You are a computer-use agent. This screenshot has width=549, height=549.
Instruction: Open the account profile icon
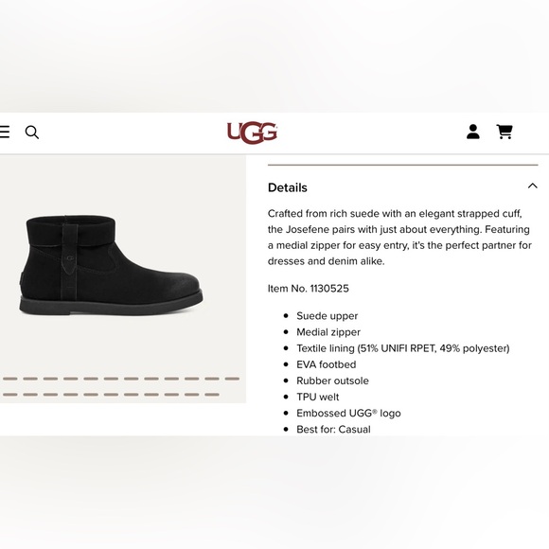[x=473, y=132]
